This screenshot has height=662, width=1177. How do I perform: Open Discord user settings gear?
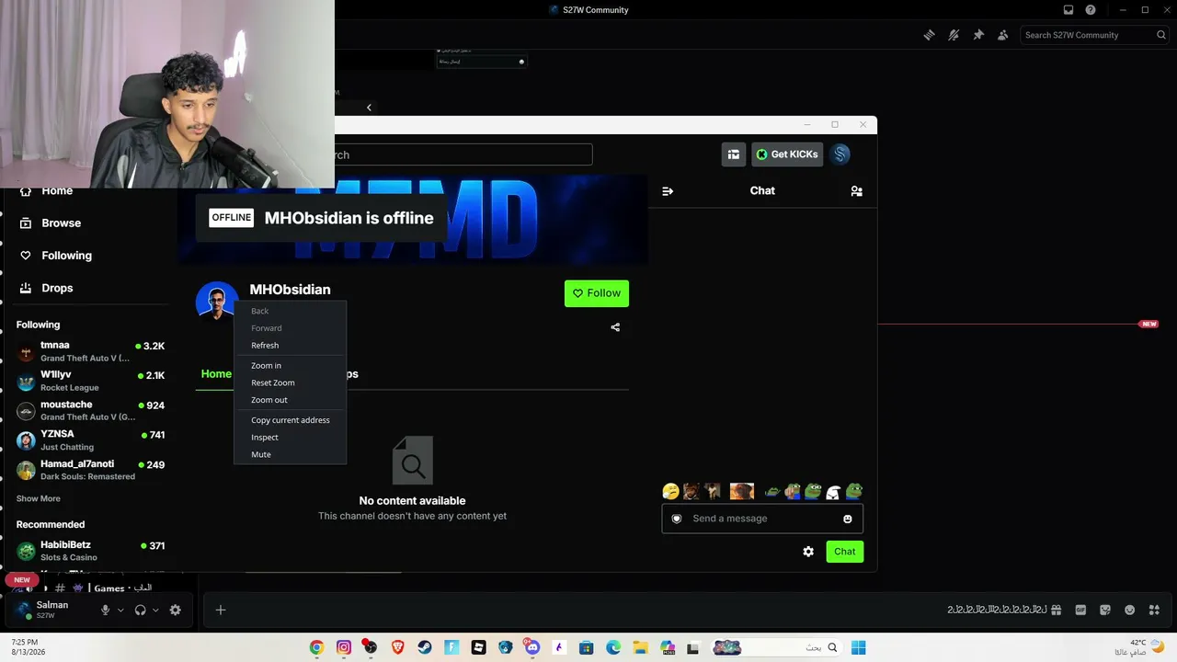point(175,610)
